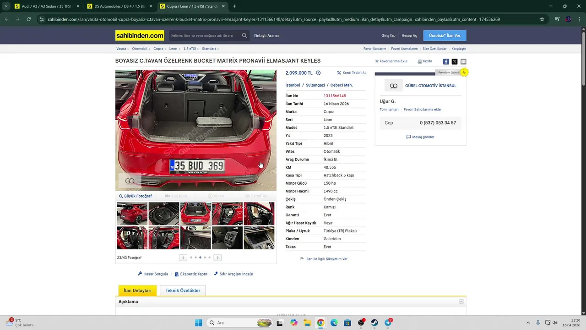Open Chrome three-dot menu

coord(580,19)
